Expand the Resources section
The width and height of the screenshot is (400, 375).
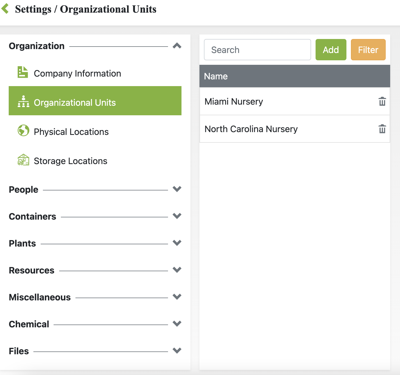(177, 270)
